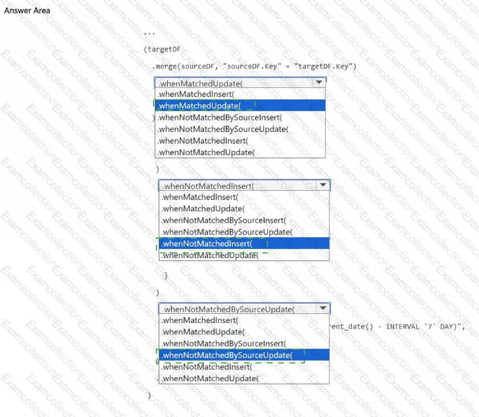Screen dimensions: 479x417
Task: Select .whenNotMatchedInsert( in first dropdown list
Action: tap(240, 141)
